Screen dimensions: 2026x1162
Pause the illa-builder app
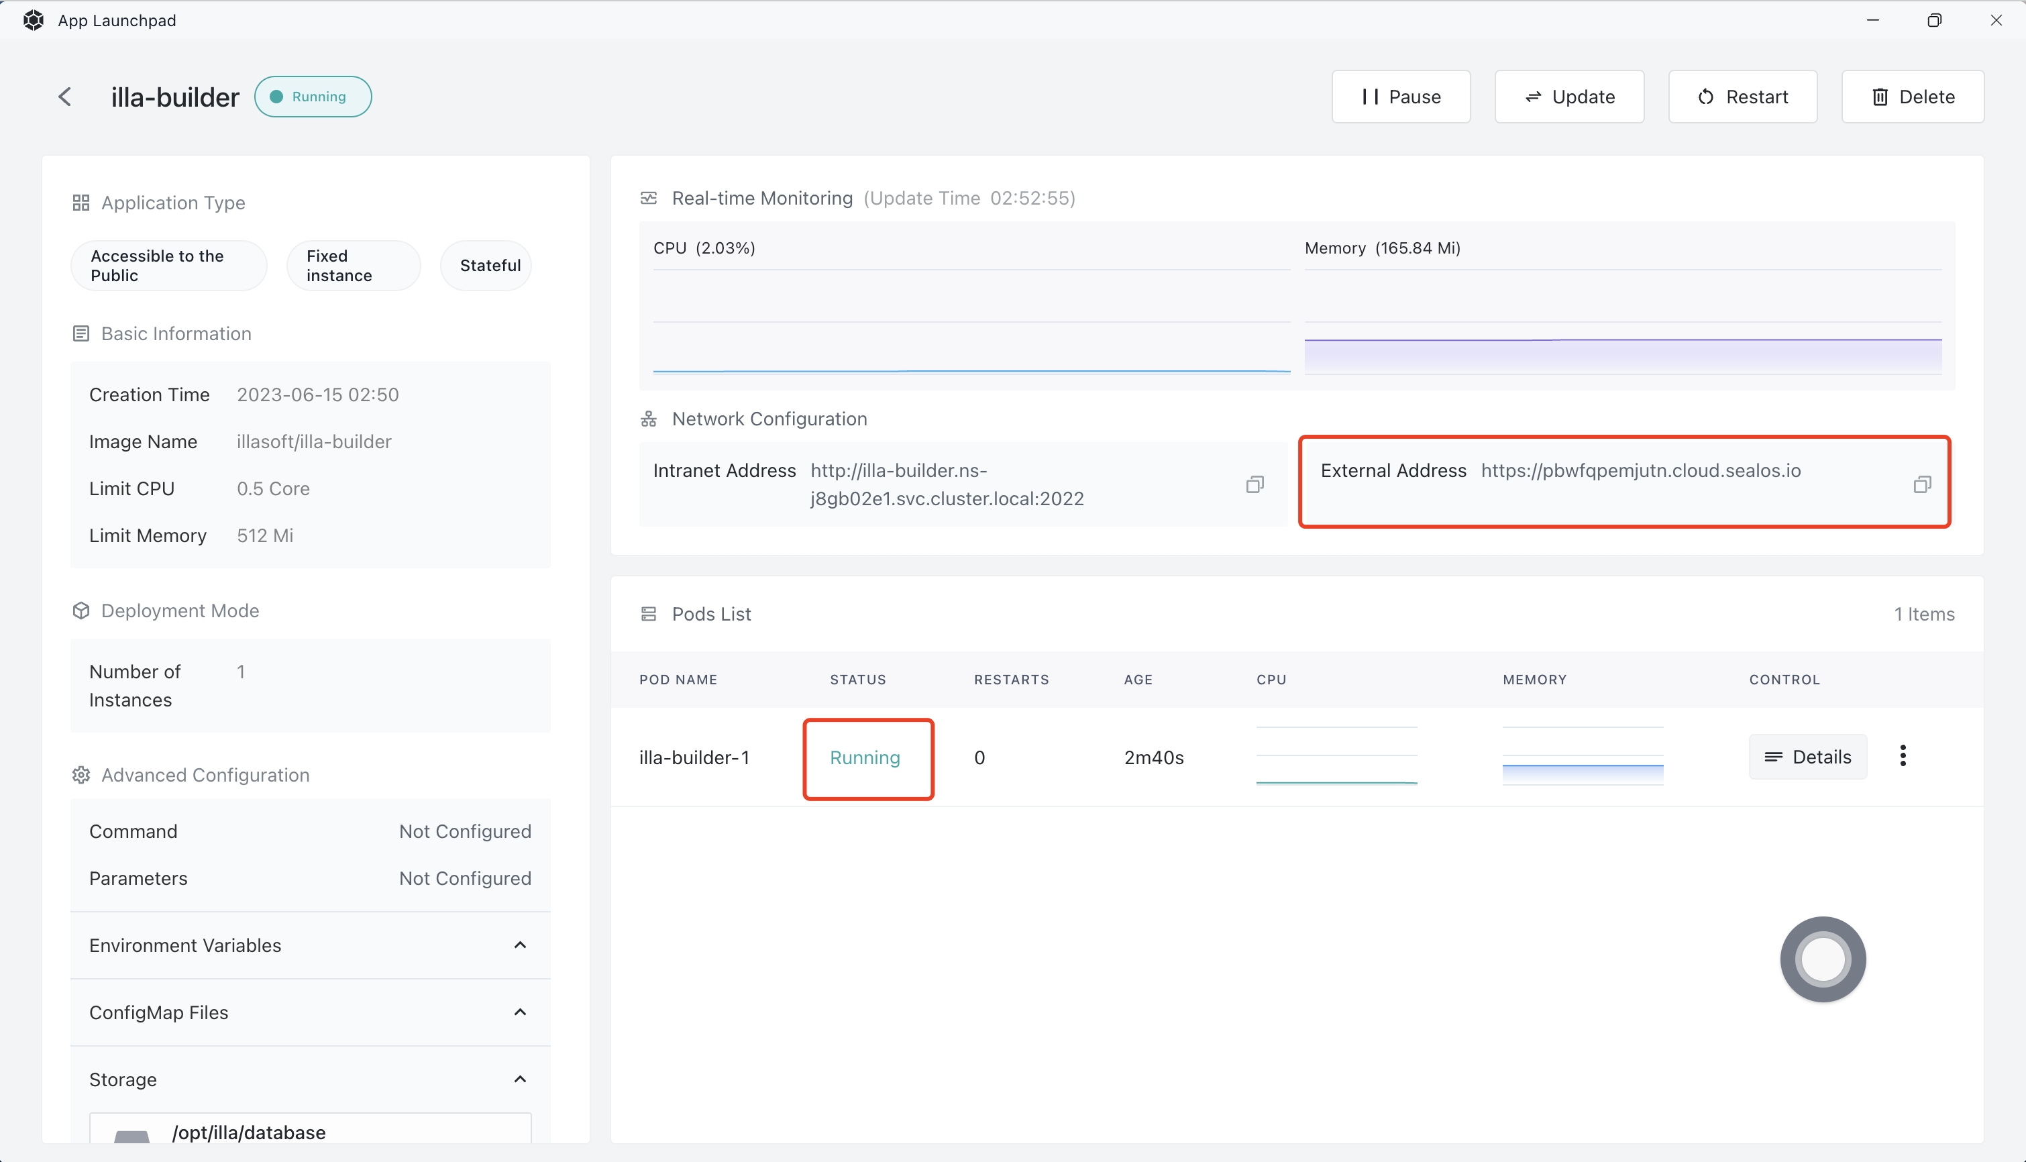pyautogui.click(x=1400, y=97)
